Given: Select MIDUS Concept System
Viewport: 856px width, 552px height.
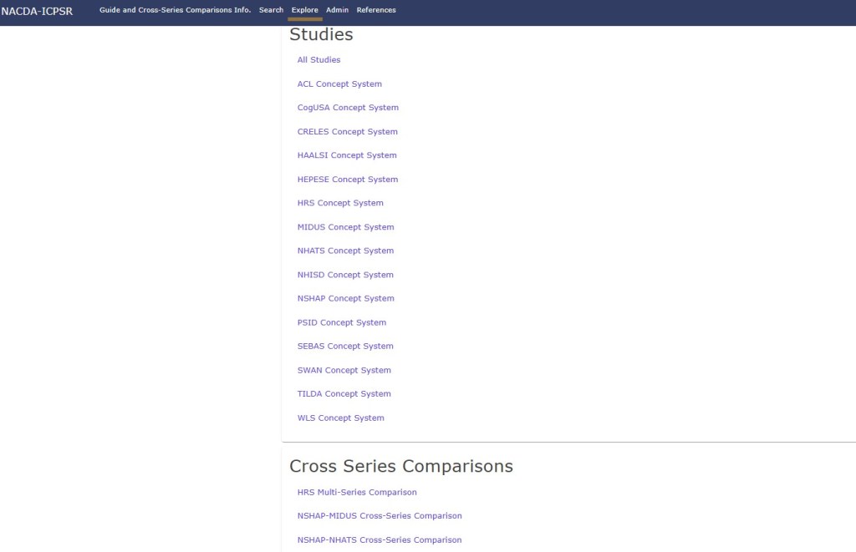Looking at the screenshot, I should tap(345, 227).
